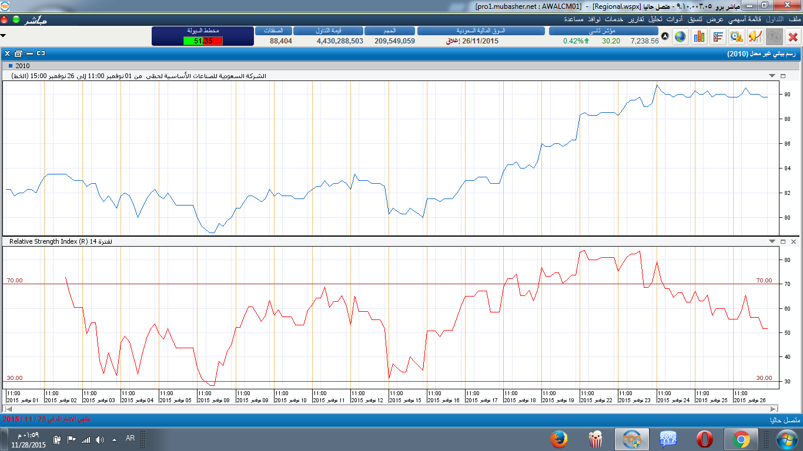Open the globe market icon in toolbar

[680, 36]
